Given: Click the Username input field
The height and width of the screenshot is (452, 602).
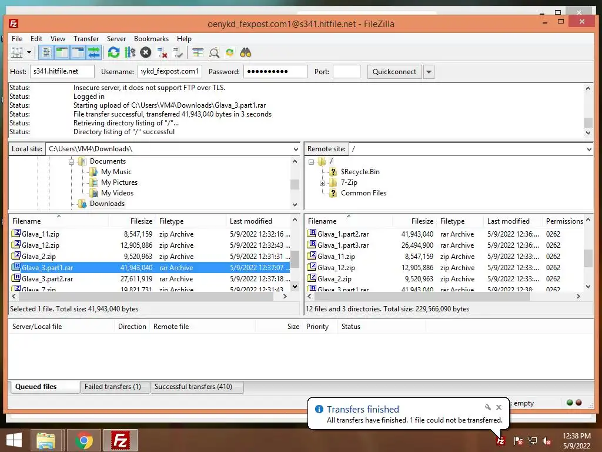Looking at the screenshot, I should (x=170, y=71).
